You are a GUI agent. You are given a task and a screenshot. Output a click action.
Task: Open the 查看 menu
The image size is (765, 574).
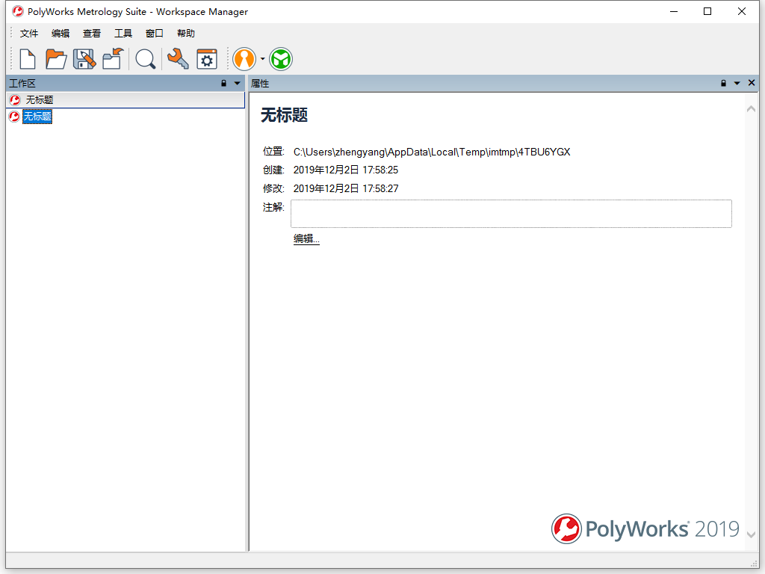click(x=92, y=33)
